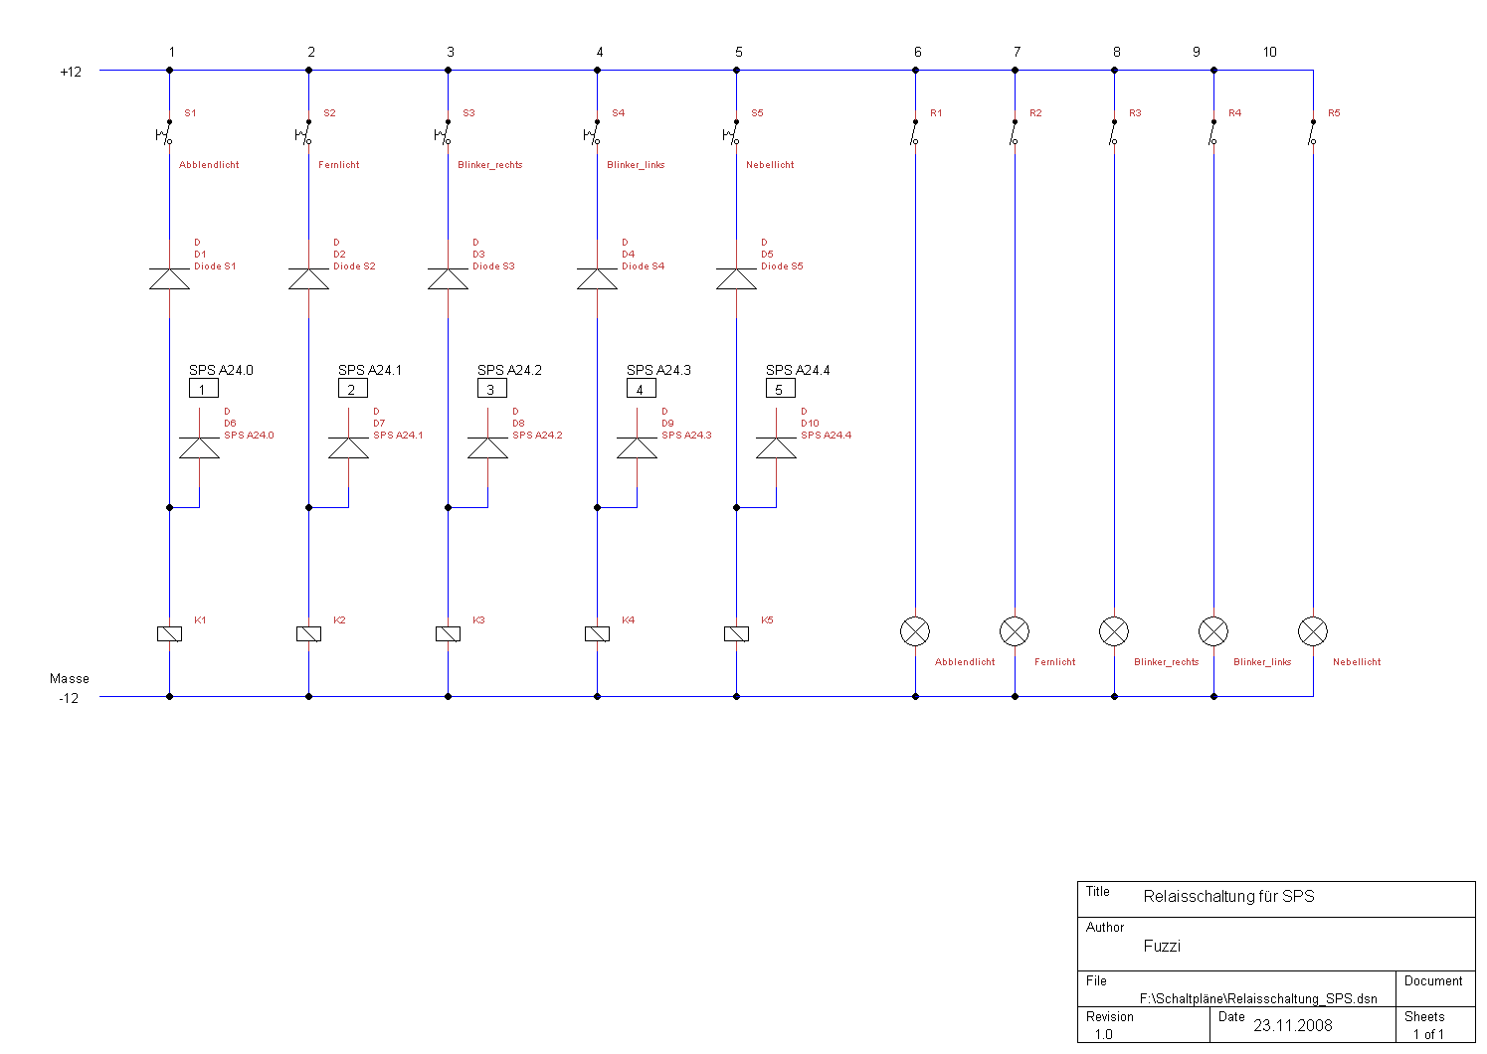Select the R1 relay contact symbol
Viewport: 1487px width, 1054px height.
[914, 133]
